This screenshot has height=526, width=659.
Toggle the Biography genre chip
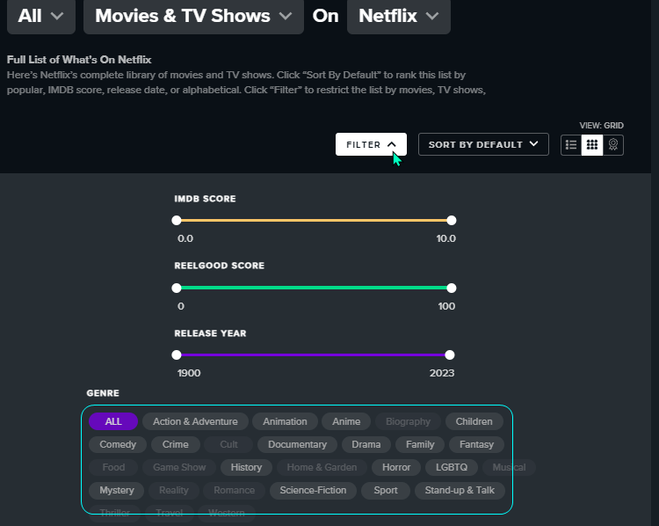[408, 421]
